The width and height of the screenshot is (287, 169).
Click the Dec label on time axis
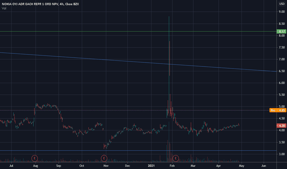[x=127, y=166]
